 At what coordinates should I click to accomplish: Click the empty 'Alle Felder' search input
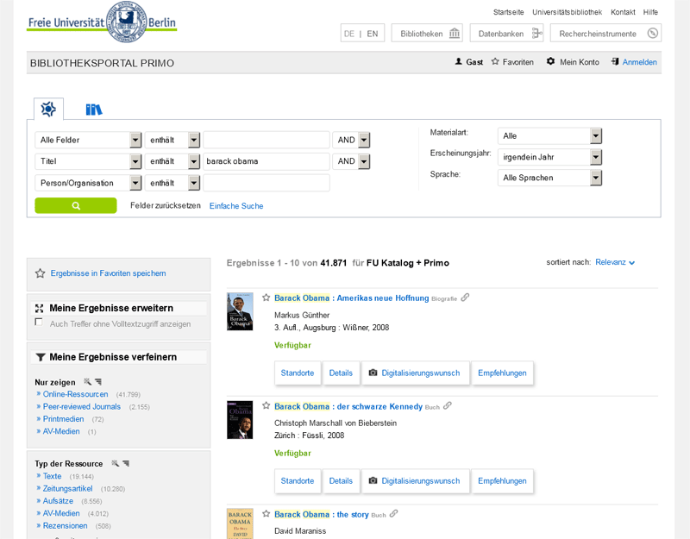[x=267, y=140]
